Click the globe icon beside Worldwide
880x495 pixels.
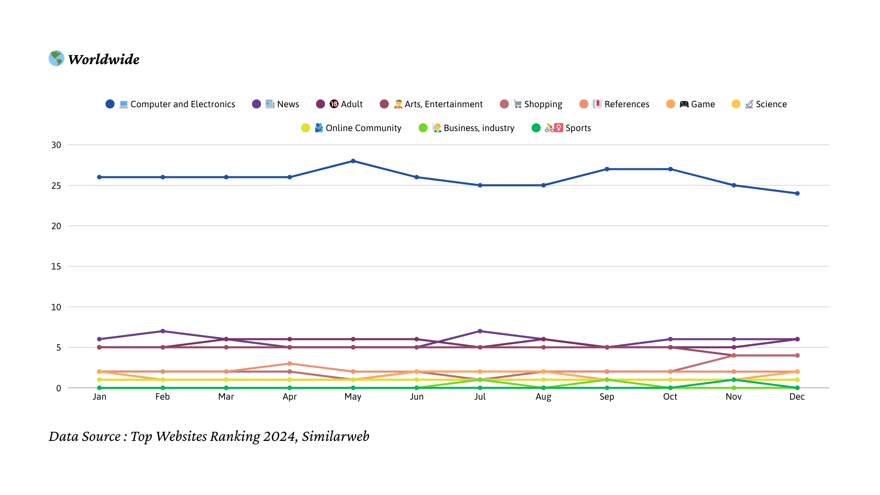[x=56, y=58]
